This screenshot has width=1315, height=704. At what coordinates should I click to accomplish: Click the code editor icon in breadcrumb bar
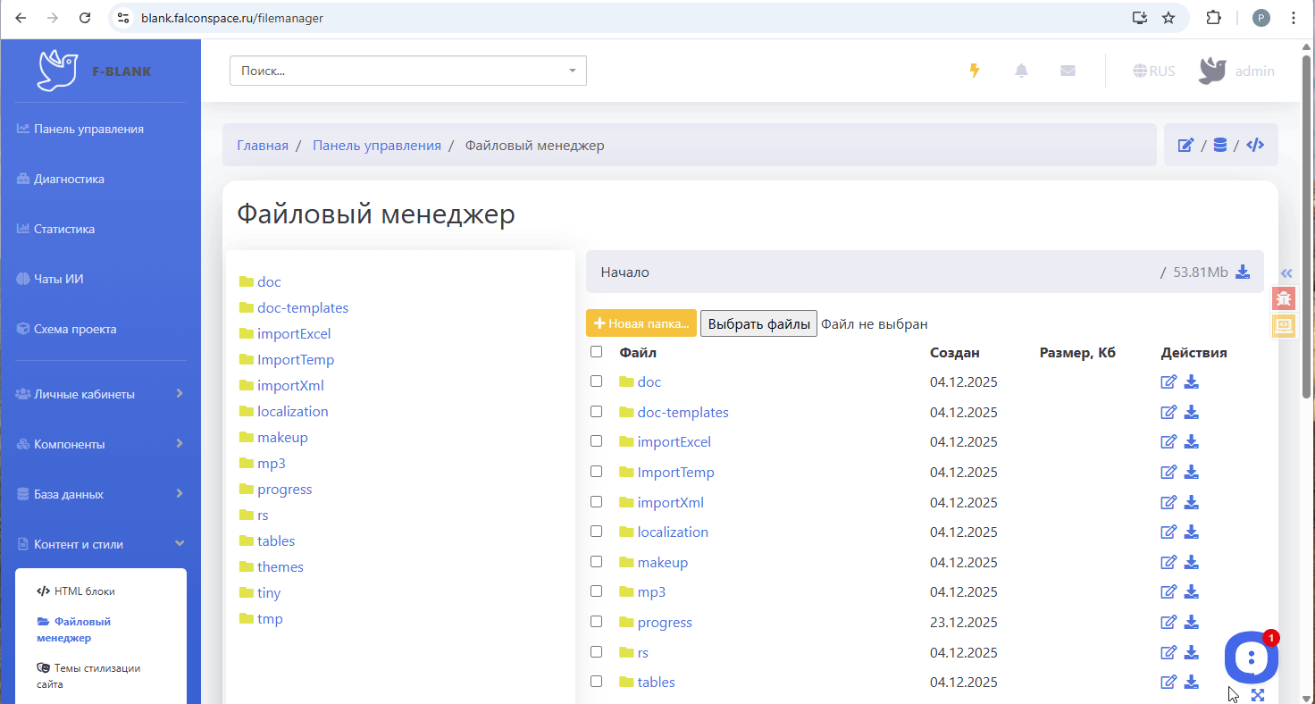(x=1255, y=145)
